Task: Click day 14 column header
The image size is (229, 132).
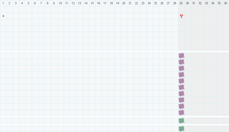Action: pyautogui.click(x=86, y=3)
